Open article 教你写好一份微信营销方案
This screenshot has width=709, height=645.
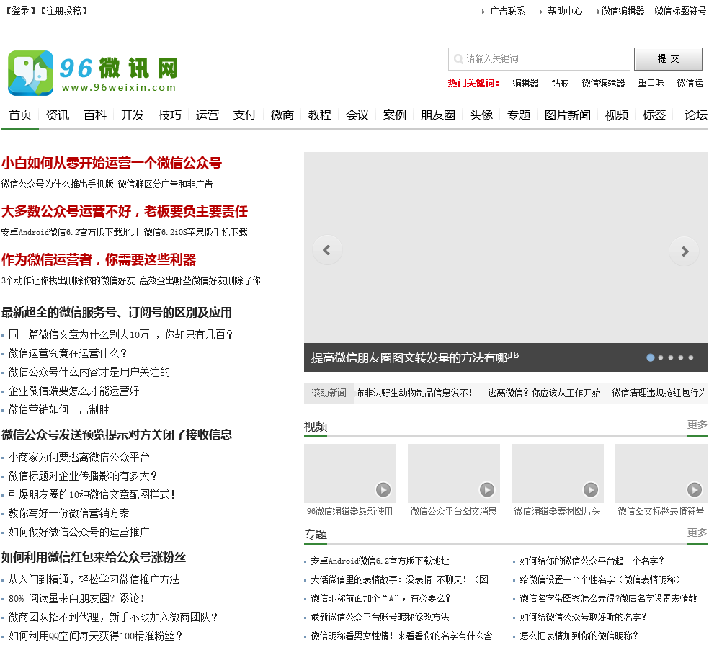coord(68,513)
